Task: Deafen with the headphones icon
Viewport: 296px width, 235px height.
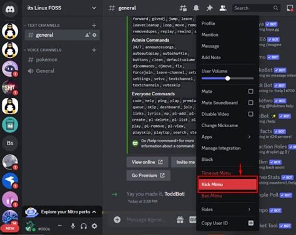Action: (x=84, y=226)
